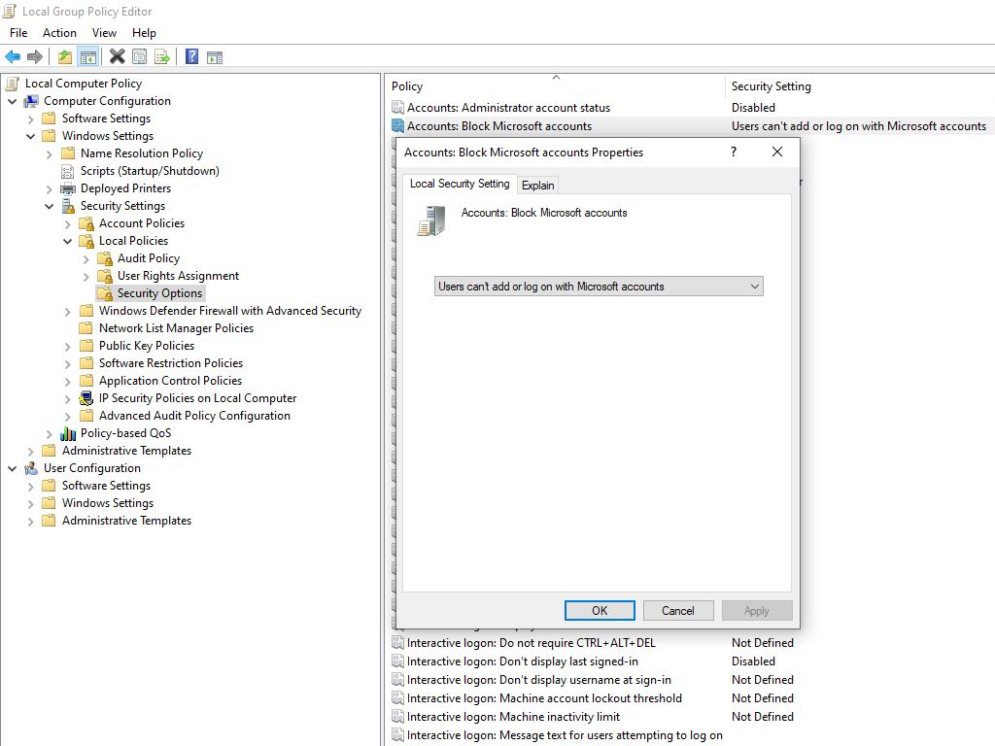
Task: Click the Account Policies folder icon
Action: click(x=86, y=223)
